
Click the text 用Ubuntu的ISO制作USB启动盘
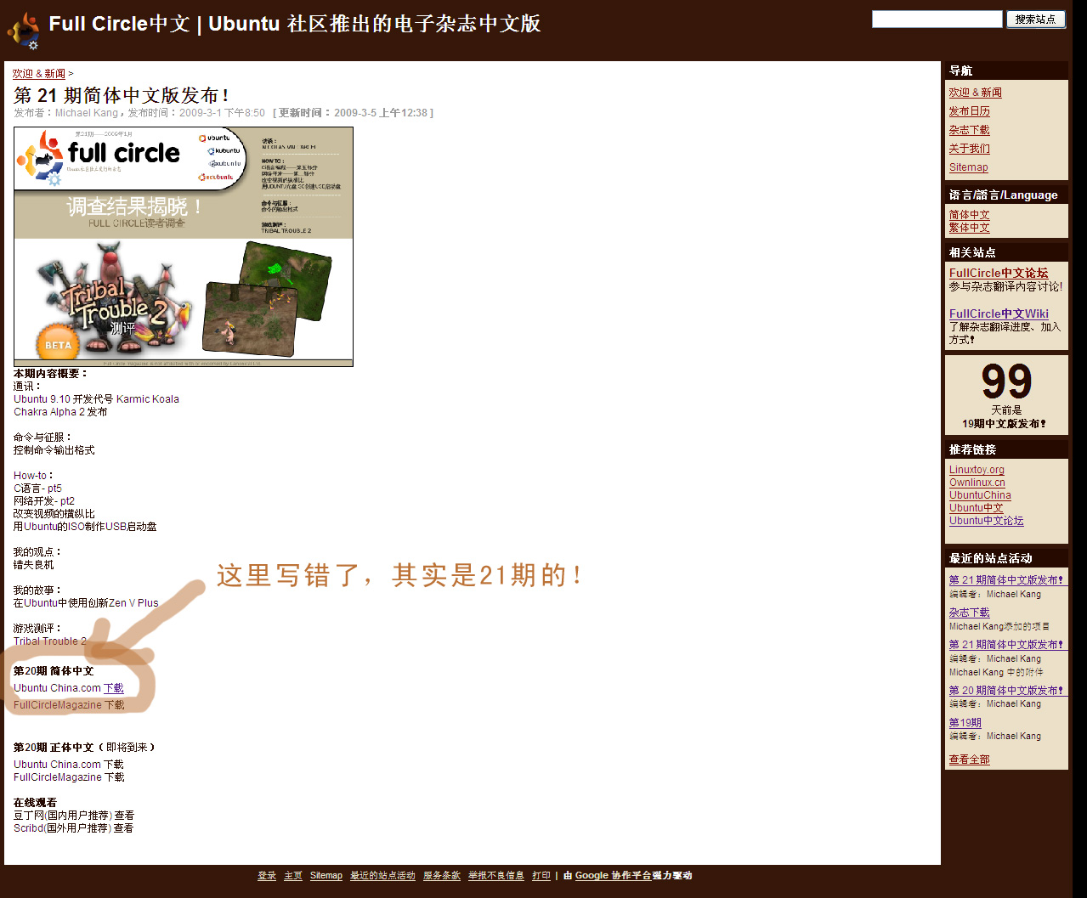(x=85, y=527)
